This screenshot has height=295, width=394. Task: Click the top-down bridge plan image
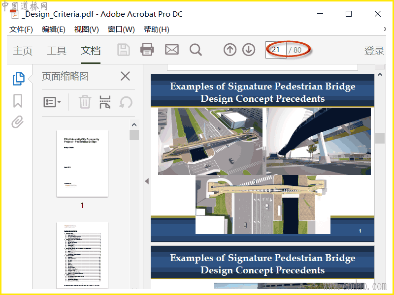263,205
